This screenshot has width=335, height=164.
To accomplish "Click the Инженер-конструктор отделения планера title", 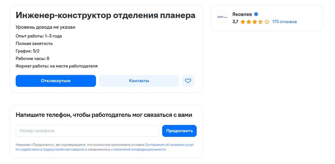I will tap(106, 15).
